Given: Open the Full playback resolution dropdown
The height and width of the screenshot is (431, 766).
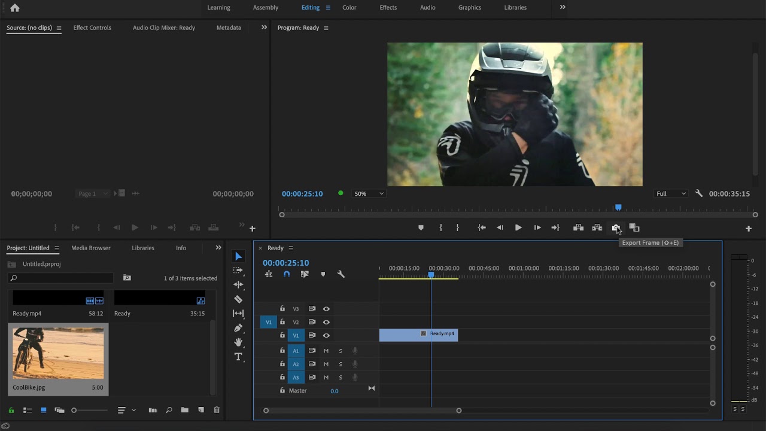Looking at the screenshot, I should [671, 194].
